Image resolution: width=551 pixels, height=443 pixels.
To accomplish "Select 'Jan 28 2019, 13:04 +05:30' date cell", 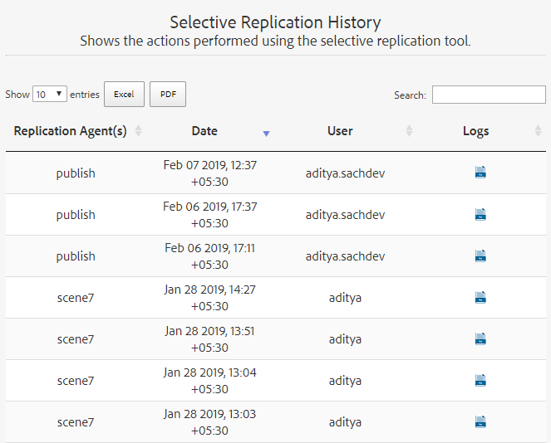I will pos(209,381).
